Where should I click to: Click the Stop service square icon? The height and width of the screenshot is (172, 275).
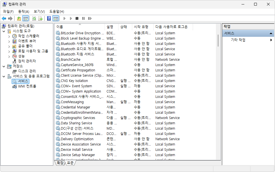(77, 18)
